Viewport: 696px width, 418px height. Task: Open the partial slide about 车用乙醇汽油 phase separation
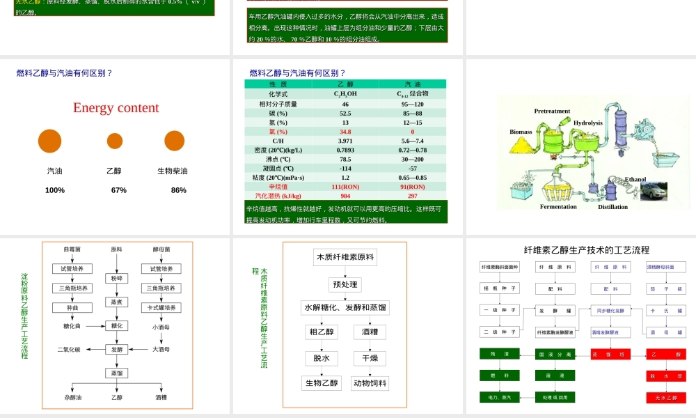[347, 26]
